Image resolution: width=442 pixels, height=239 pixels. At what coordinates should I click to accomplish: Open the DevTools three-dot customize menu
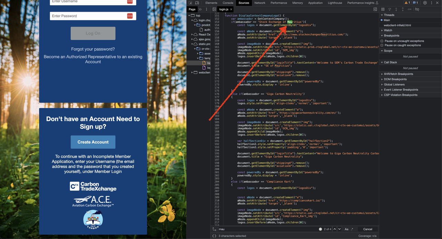pyautogui.click(x=432, y=3)
